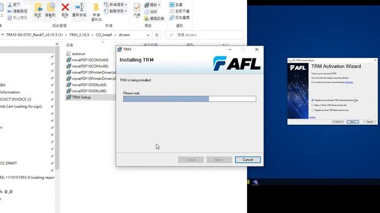380x213 pixels.
Task: Click CE DRAFT in navigation pane
Action: 8,163
